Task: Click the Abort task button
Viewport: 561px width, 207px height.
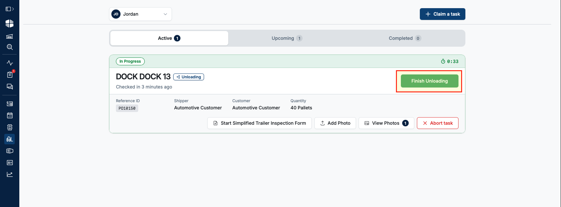Action: point(438,123)
